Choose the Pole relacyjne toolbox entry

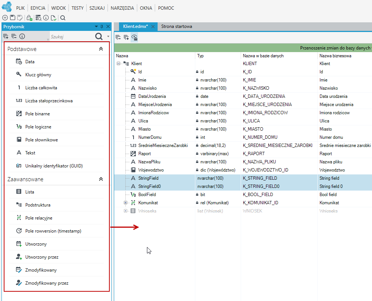pyautogui.click(x=57, y=218)
